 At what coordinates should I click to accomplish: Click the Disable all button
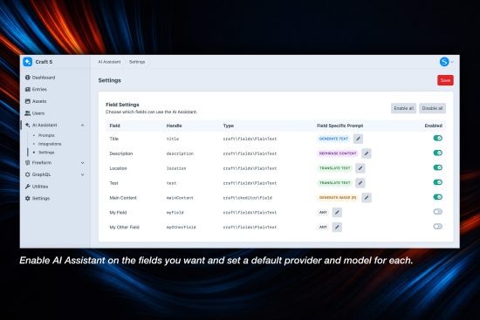coord(432,108)
